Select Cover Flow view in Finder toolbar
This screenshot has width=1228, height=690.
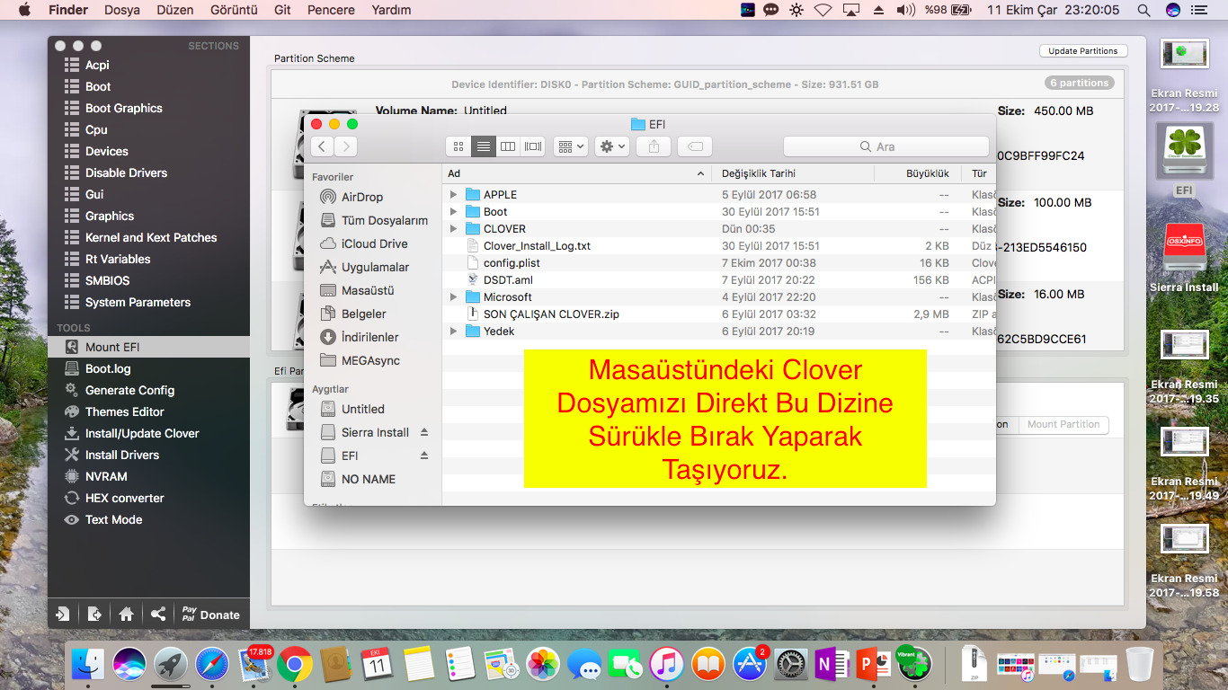(533, 146)
